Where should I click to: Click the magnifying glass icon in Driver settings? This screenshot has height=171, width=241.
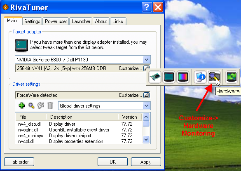coord(31,105)
